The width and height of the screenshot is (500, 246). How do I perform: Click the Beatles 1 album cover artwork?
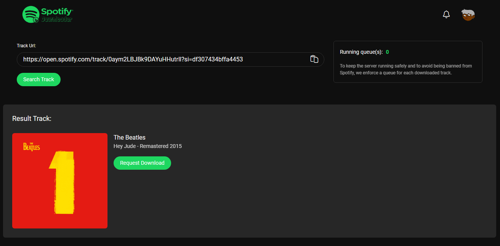60,180
